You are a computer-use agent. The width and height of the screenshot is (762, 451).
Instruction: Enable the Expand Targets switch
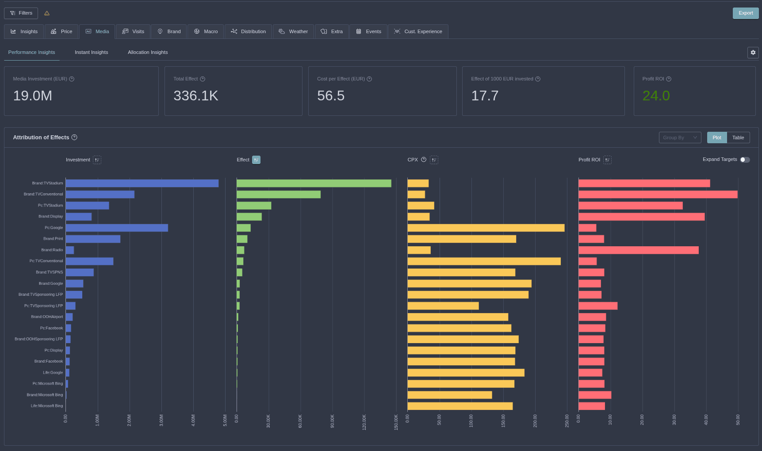point(745,160)
